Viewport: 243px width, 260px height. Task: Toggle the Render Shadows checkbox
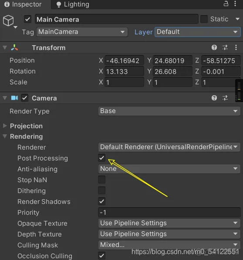coord(101,201)
